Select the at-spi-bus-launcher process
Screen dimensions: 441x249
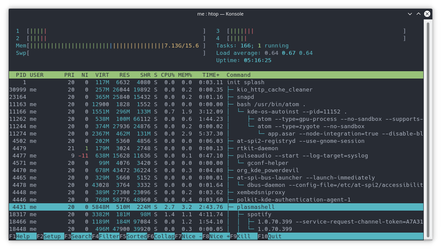point(216,177)
